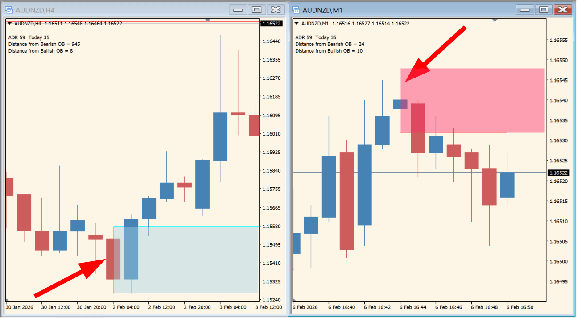Maximize the AUDNZD,M1 chart window
The image size is (577, 318).
pos(544,10)
